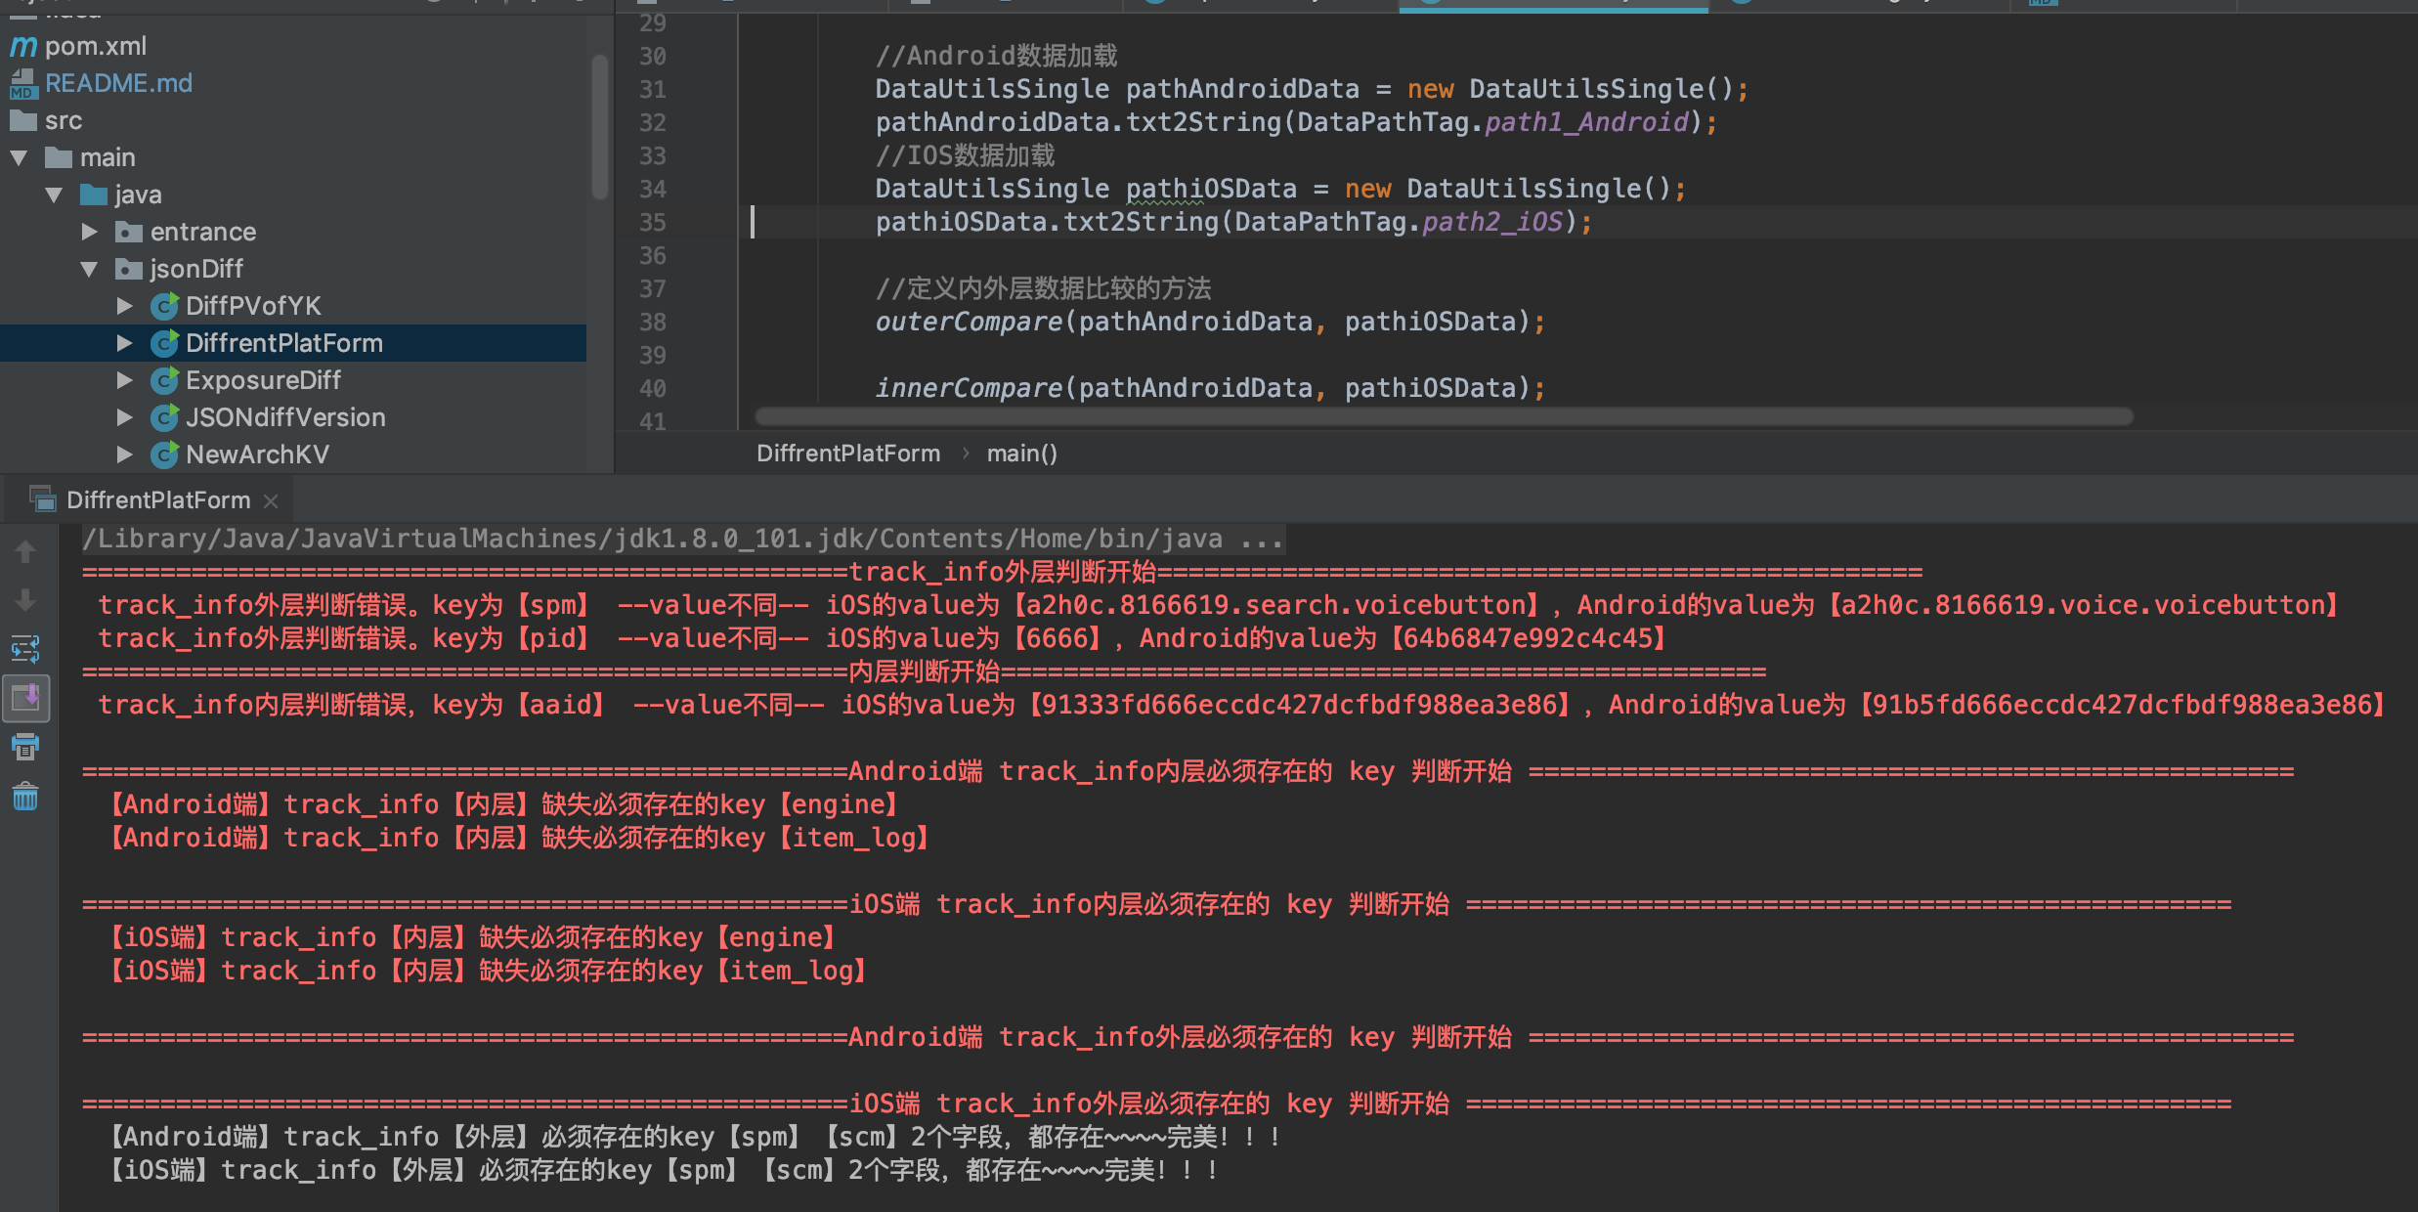The image size is (2418, 1212).
Task: Click NewArchKV class icon
Action: coord(164,454)
